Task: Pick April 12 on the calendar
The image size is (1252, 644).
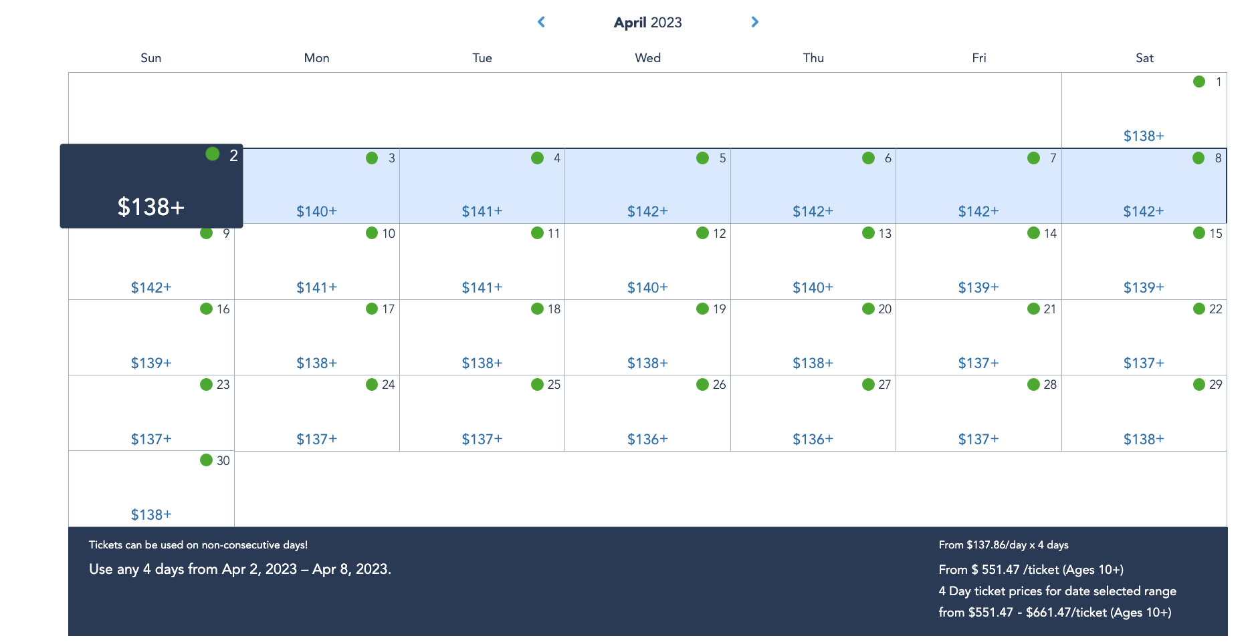Action: [647, 261]
